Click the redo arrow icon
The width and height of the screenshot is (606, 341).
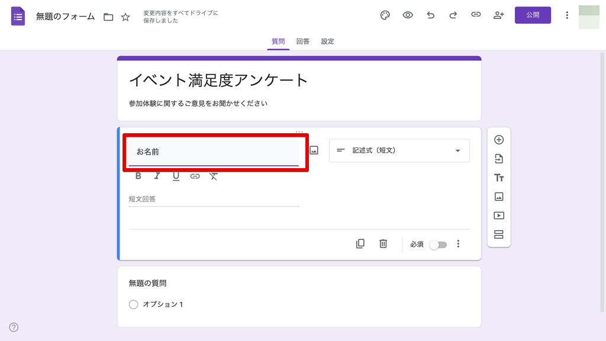(453, 15)
